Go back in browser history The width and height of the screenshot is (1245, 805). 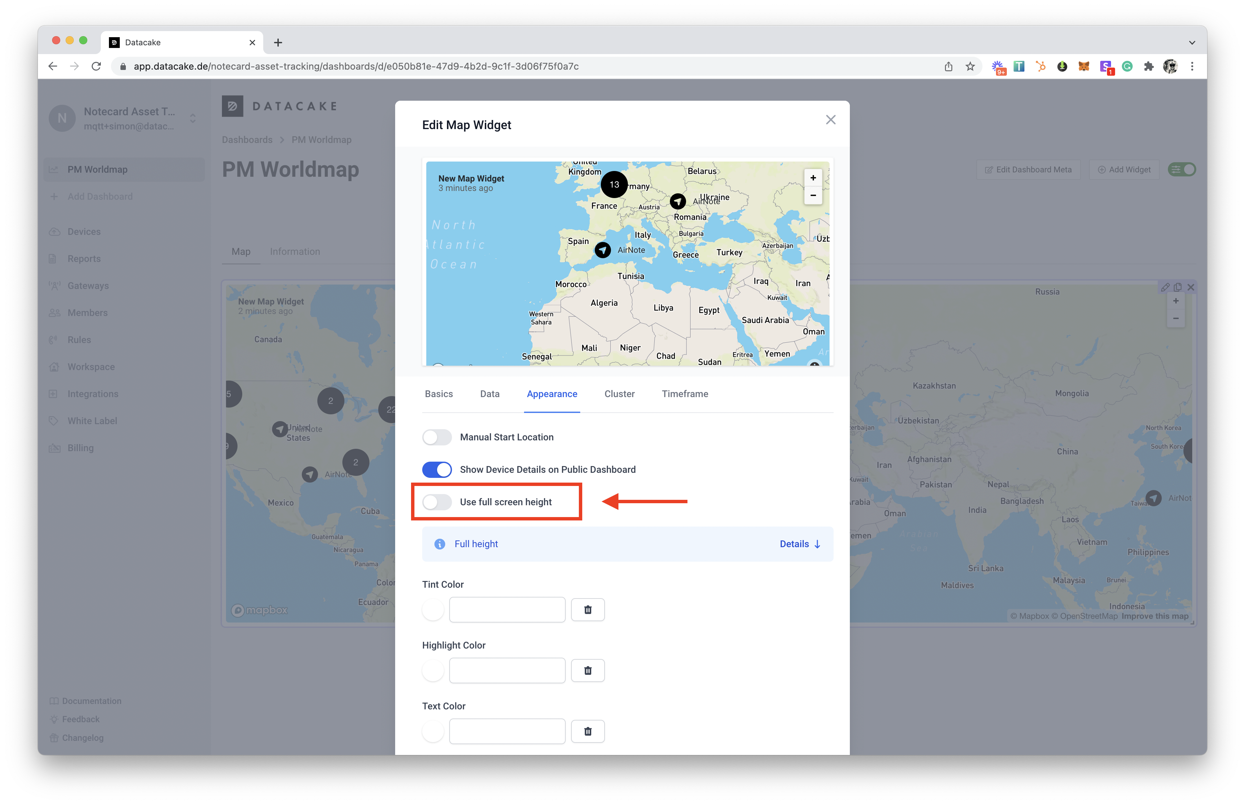tap(53, 66)
